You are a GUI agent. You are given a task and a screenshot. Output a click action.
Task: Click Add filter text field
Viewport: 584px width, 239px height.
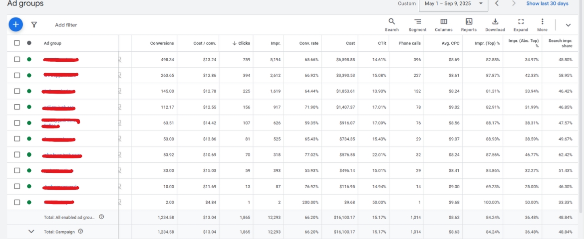66,25
